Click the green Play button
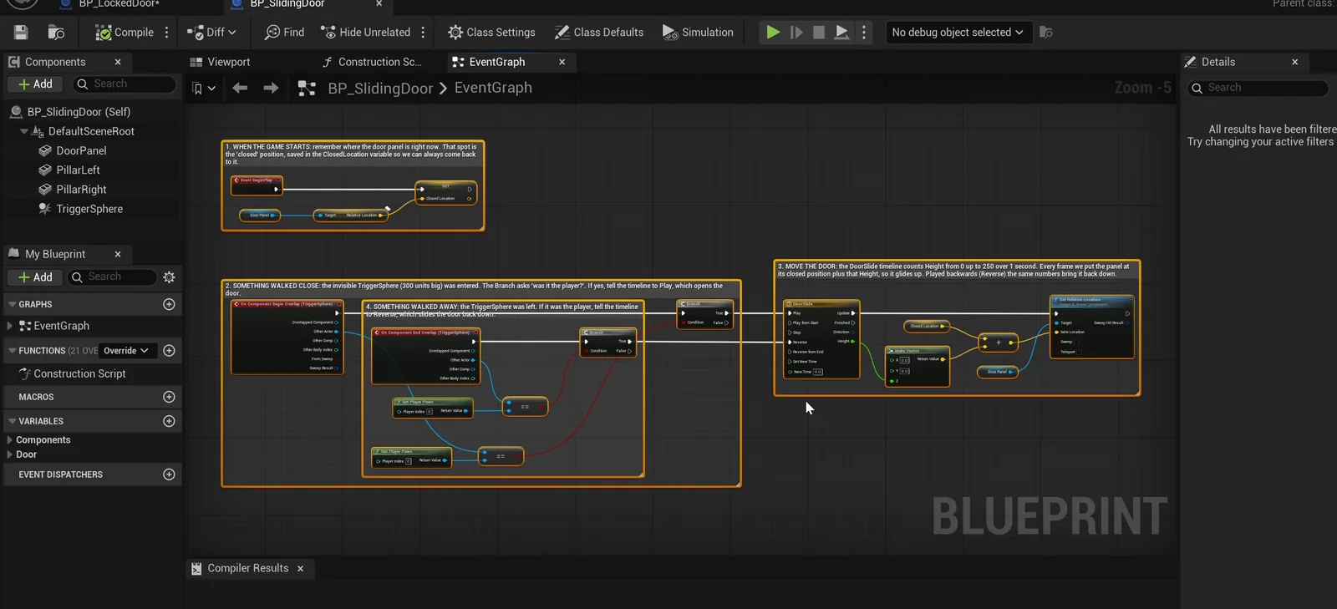The width and height of the screenshot is (1337, 609). pyautogui.click(x=773, y=33)
